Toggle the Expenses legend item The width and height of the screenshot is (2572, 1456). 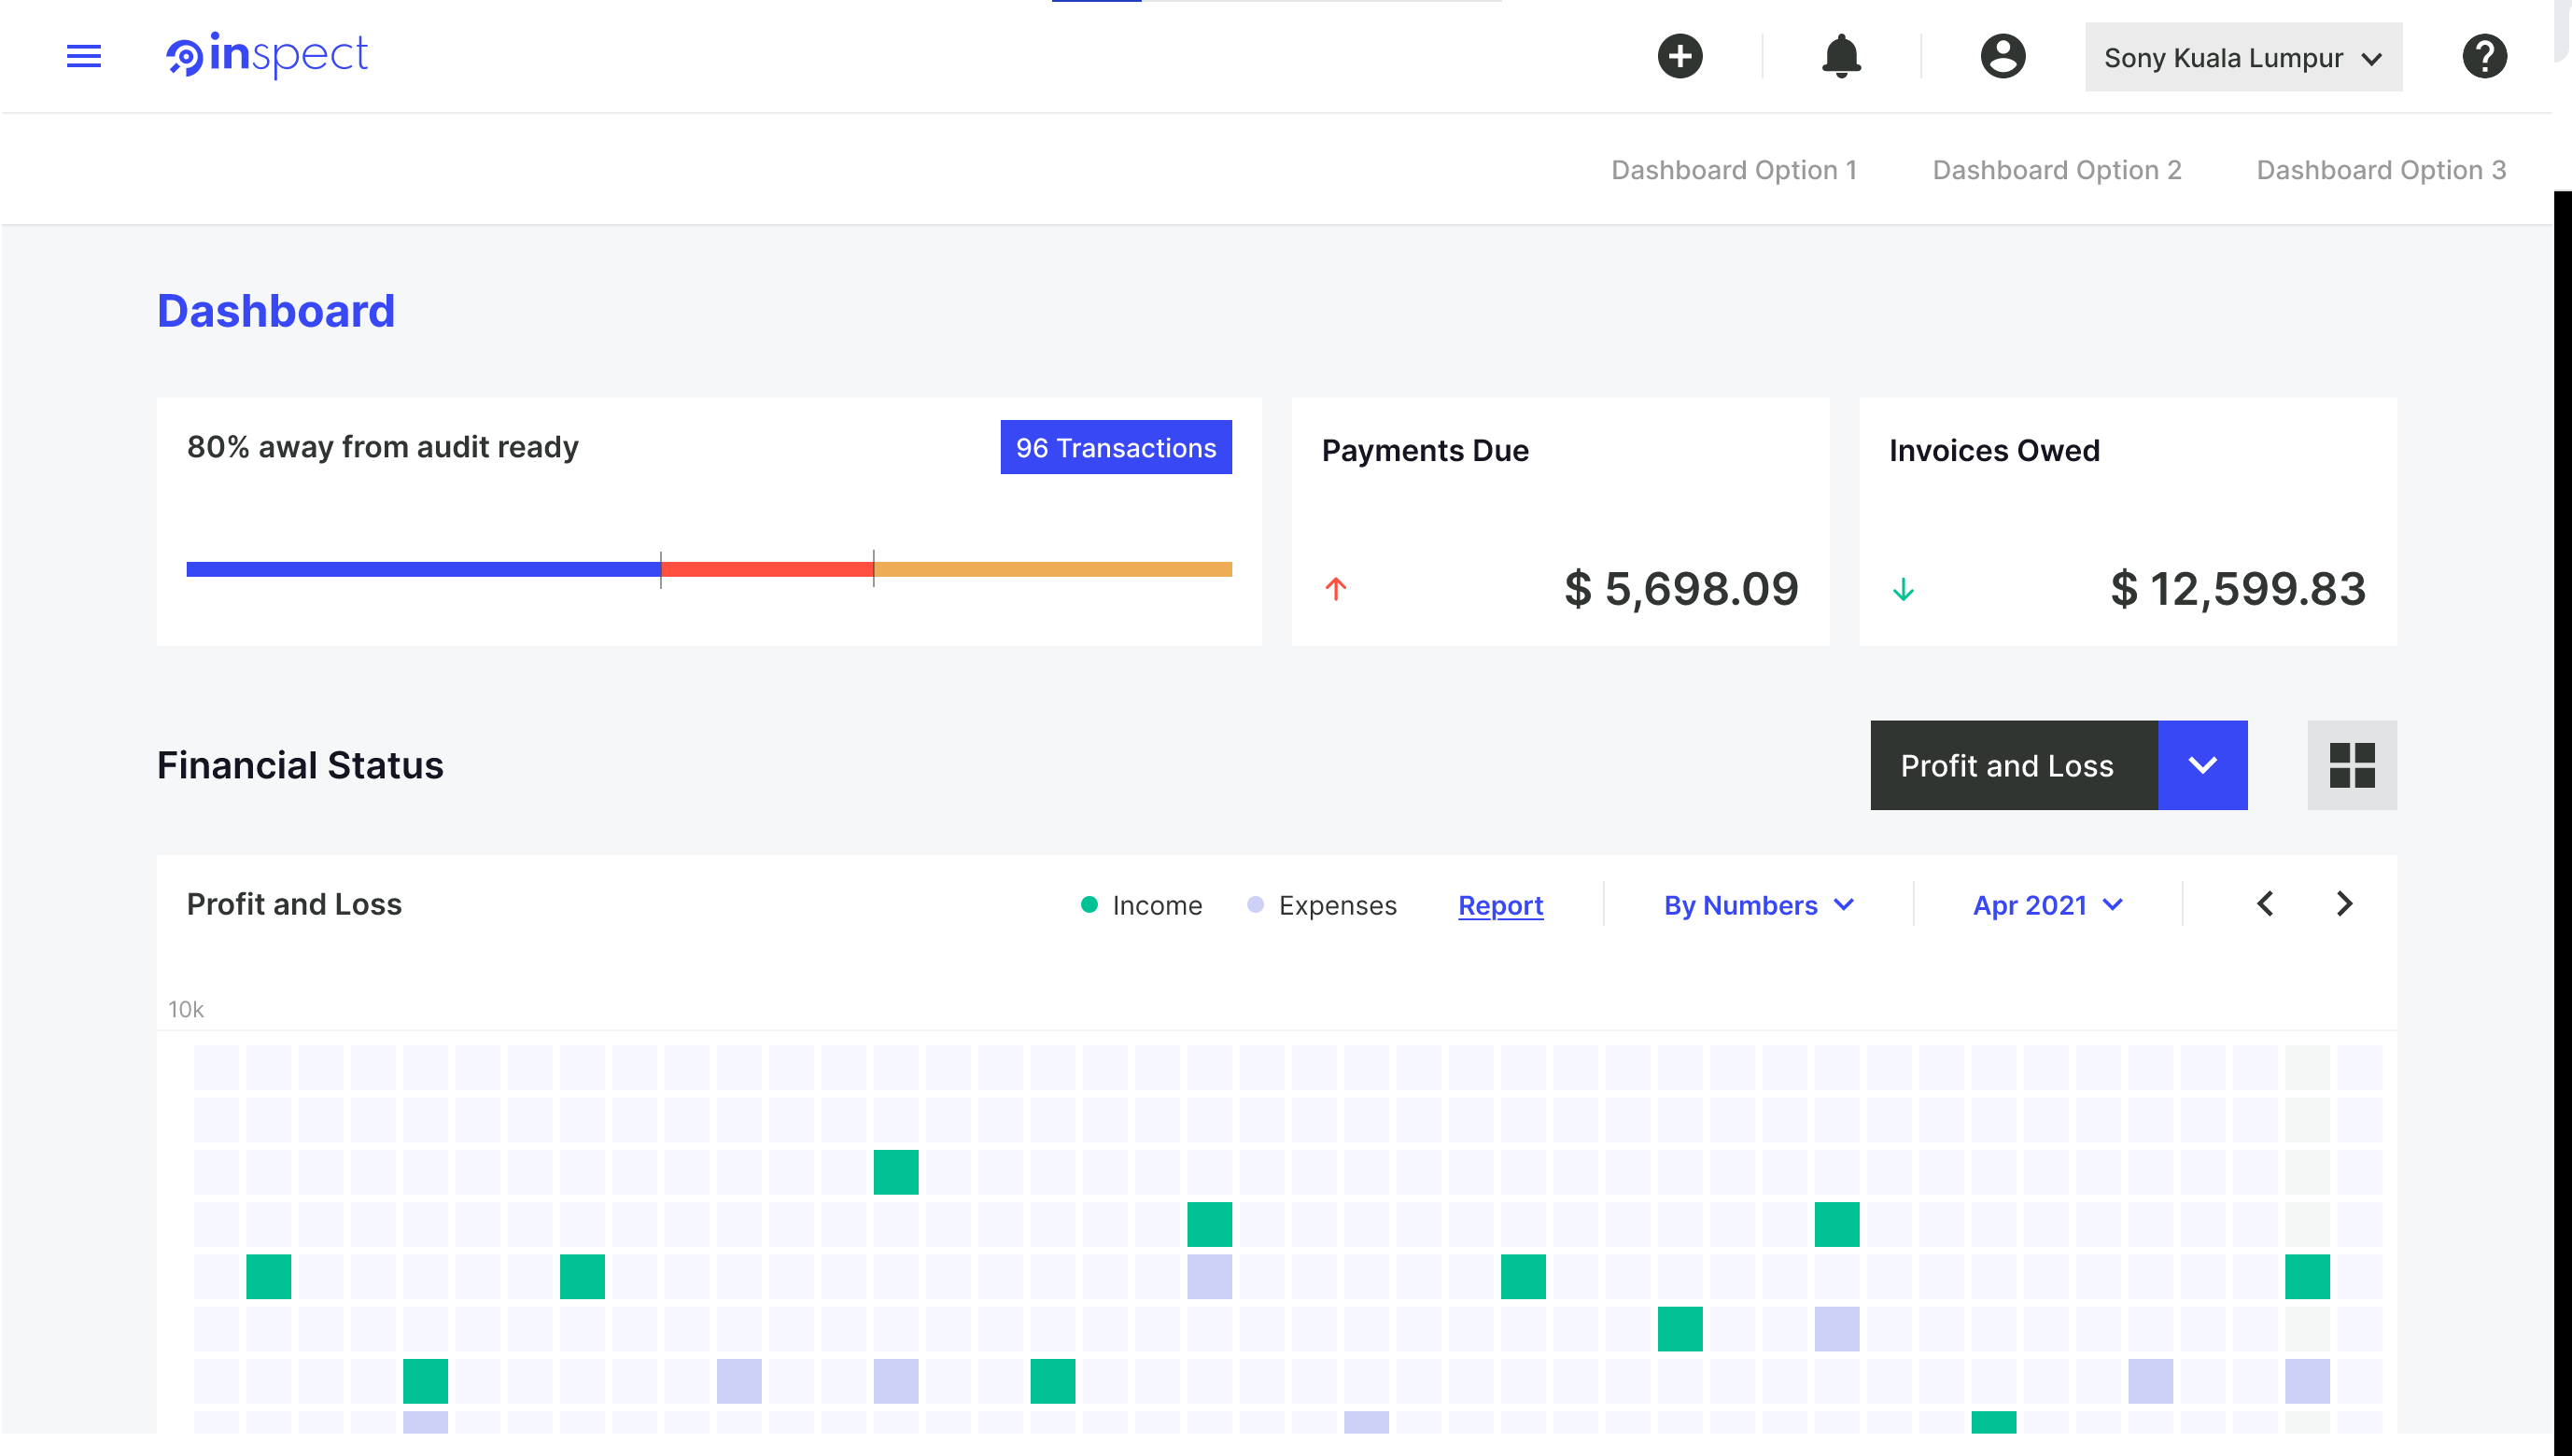click(1321, 905)
